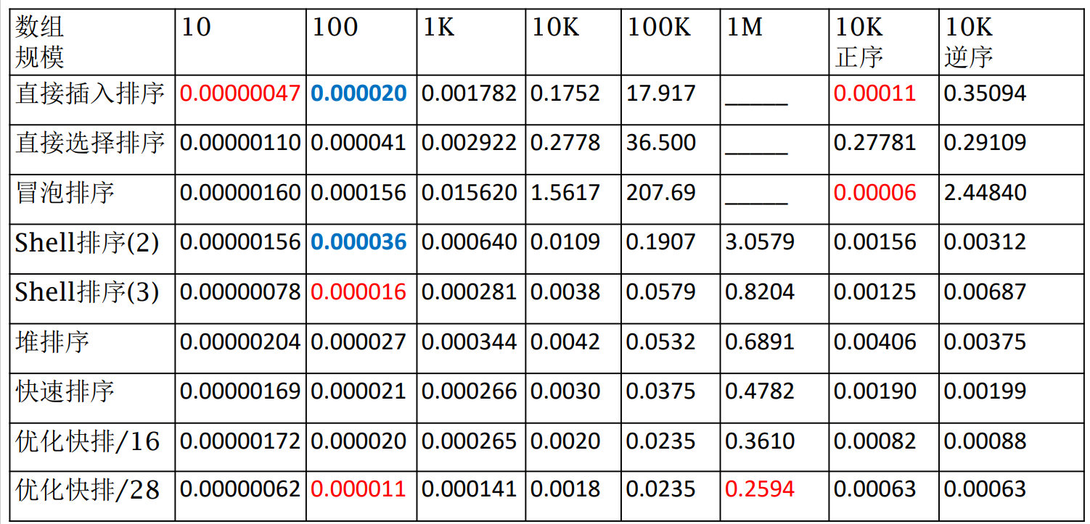1090x524 pixels.
Task: Select the value 0.00312
Action: click(x=985, y=242)
